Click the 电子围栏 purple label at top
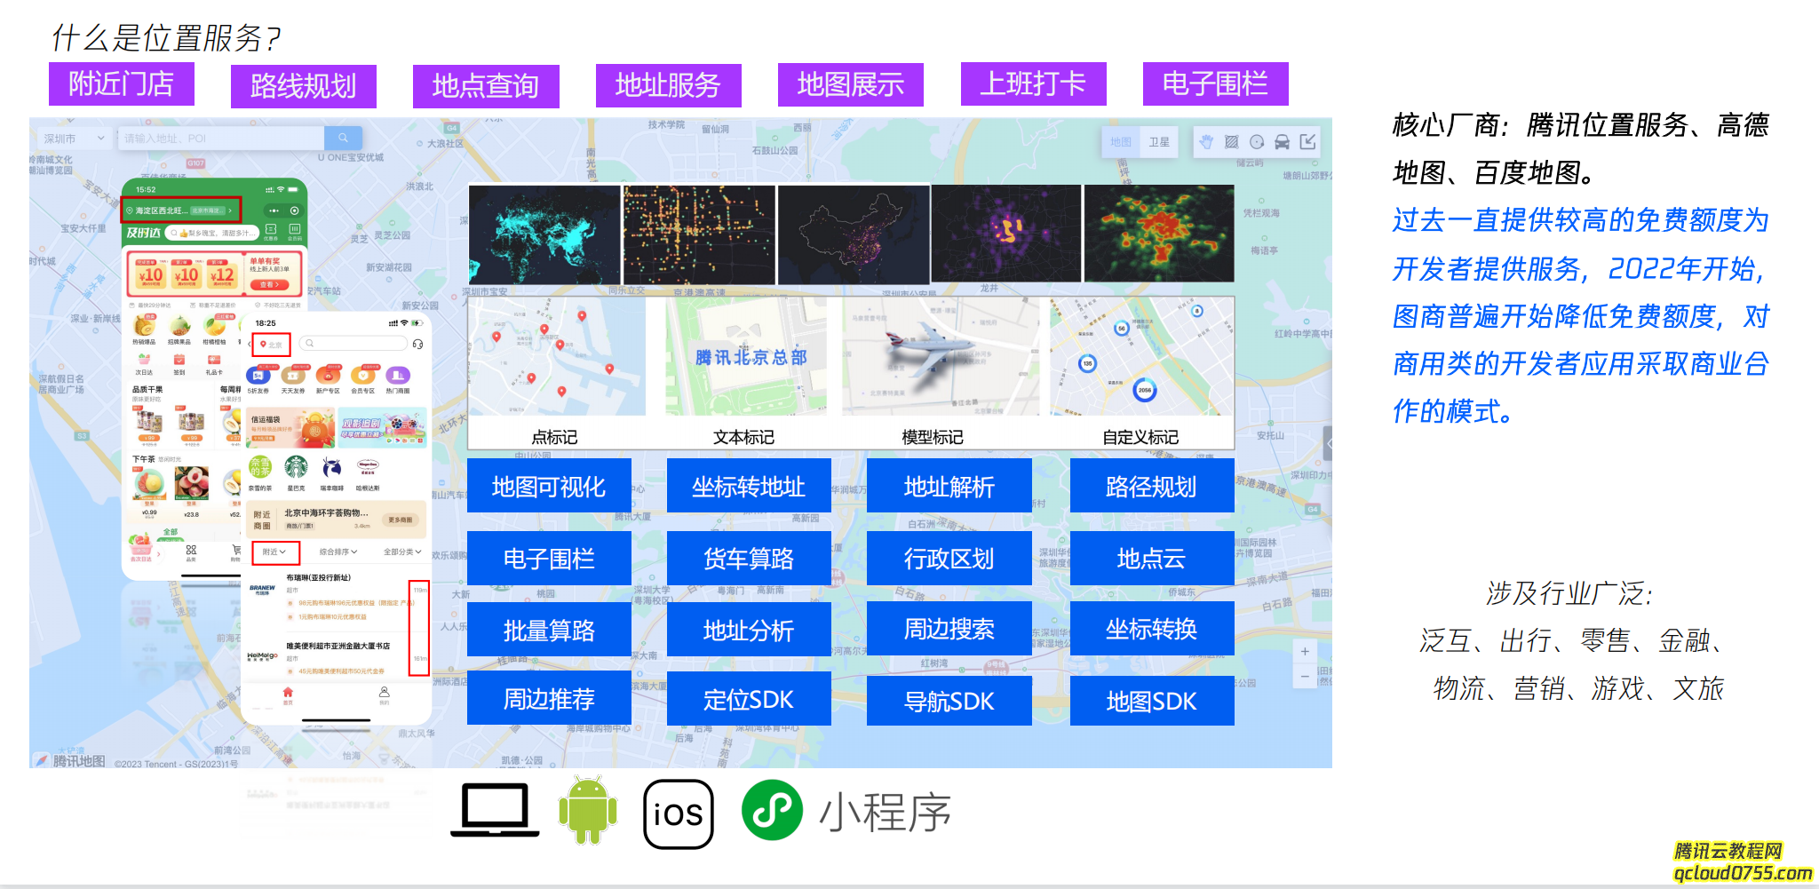Viewport: 1819px width, 889px height. pyautogui.click(x=1216, y=83)
